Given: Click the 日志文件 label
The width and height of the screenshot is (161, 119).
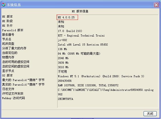Looking at the screenshot, I should pos(8,89).
